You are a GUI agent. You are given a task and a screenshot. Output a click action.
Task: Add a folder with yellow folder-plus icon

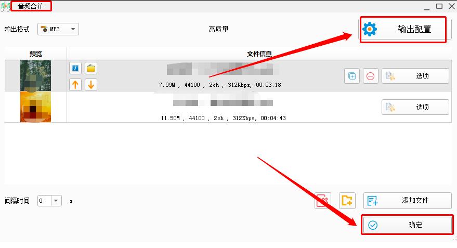347,201
